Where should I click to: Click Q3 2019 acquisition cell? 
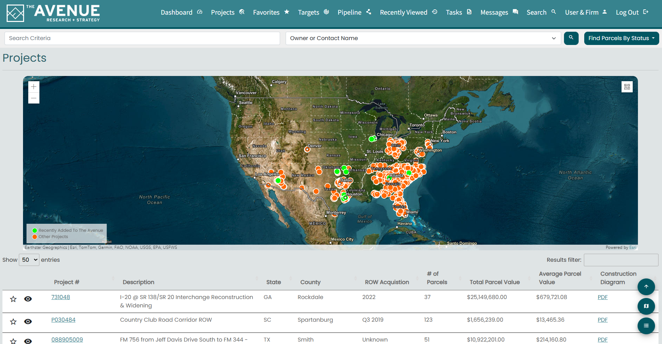pyautogui.click(x=373, y=320)
